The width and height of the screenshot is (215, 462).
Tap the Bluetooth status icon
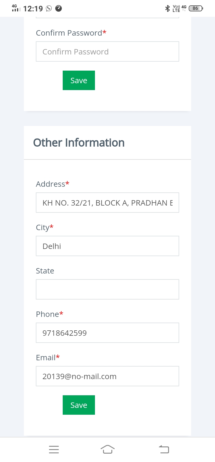click(x=167, y=8)
